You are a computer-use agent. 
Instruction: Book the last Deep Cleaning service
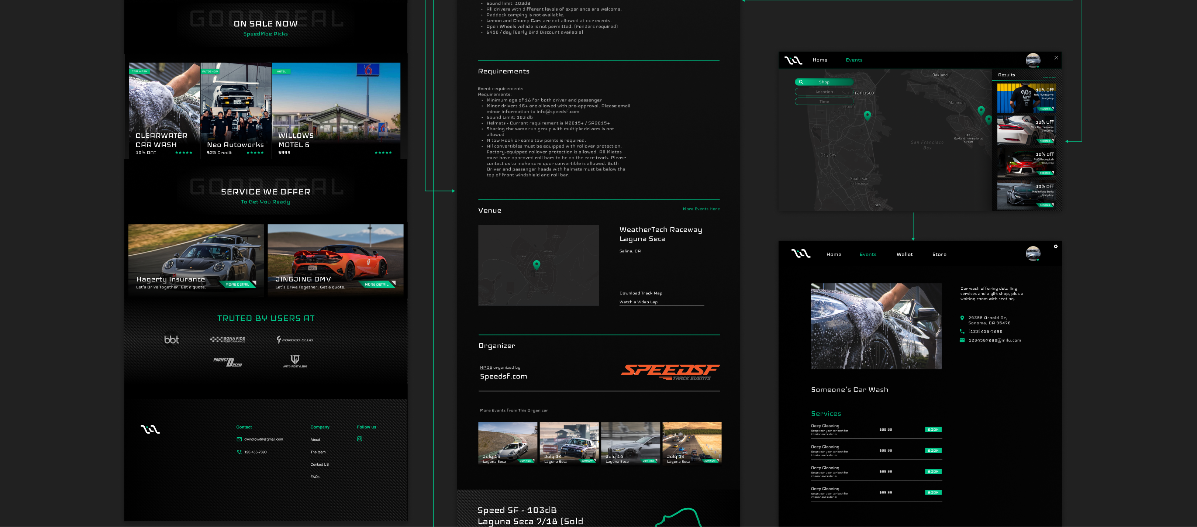pos(933,492)
